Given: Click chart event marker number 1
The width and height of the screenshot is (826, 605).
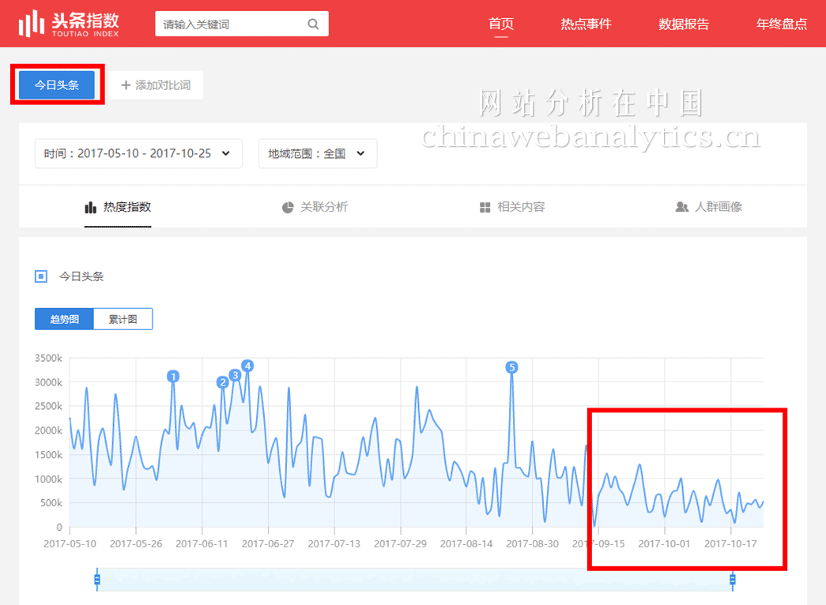Looking at the screenshot, I should [173, 377].
